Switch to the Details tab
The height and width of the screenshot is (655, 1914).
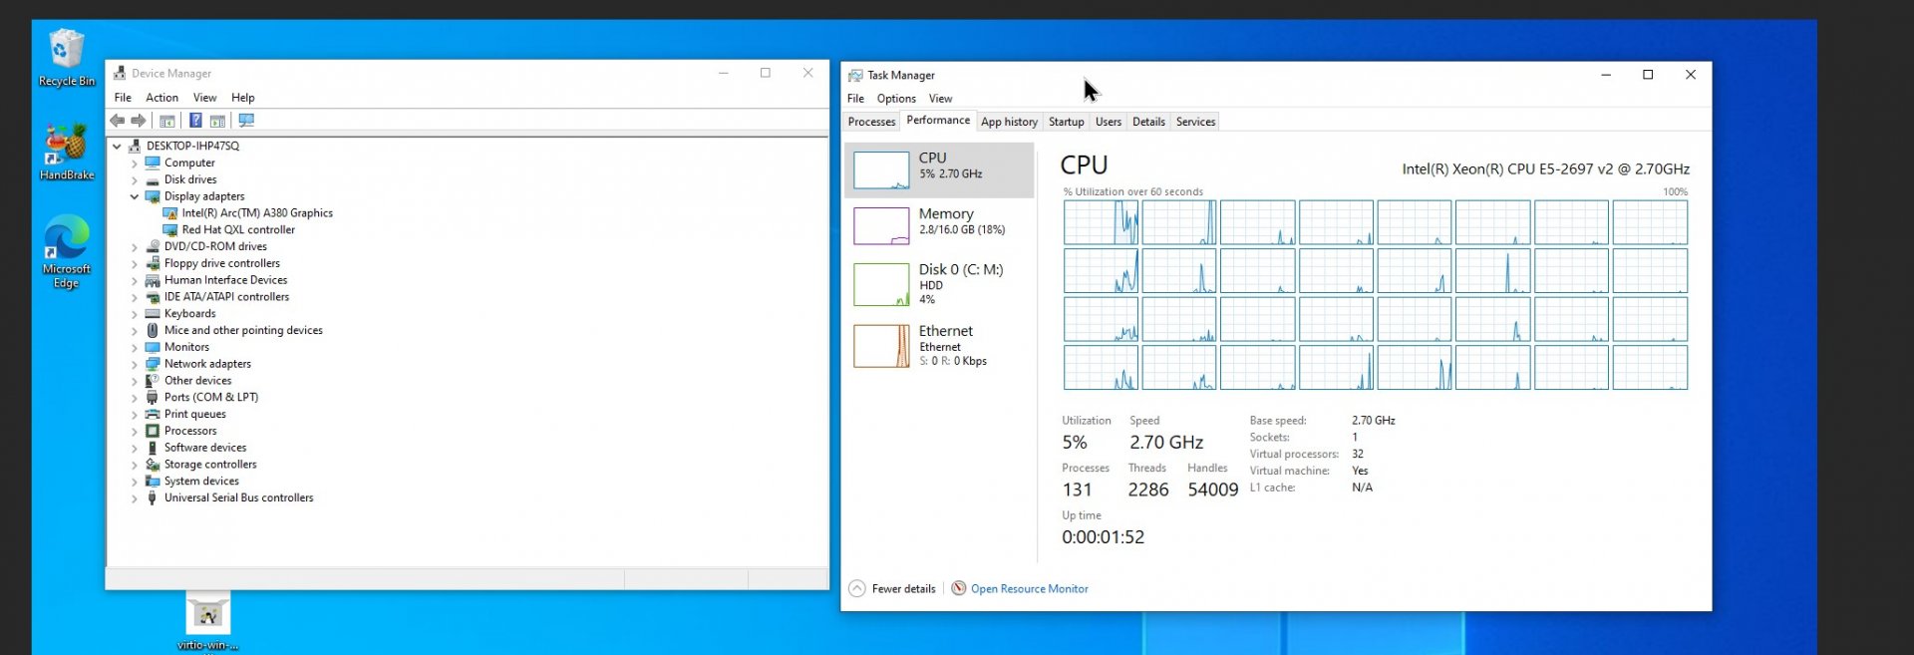click(1148, 122)
